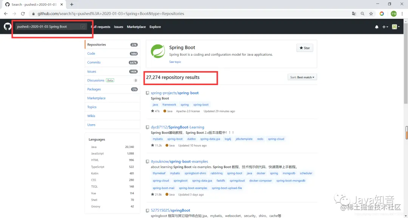The height and width of the screenshot is (218, 408).
Task: Select the Issues filter in the sidebar
Action: pyautogui.click(x=113, y=71)
